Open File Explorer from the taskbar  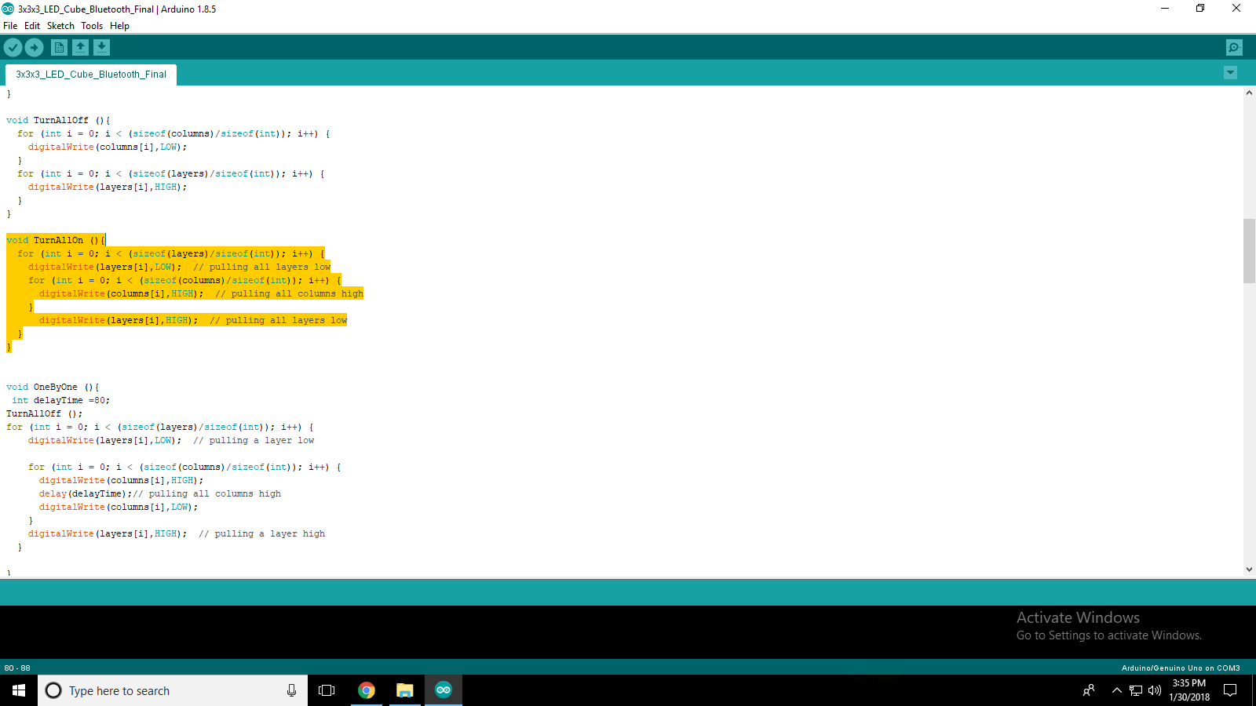pos(404,690)
